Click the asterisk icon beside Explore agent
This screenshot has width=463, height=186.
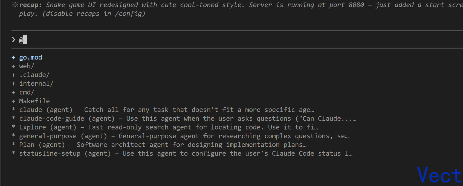point(13,126)
